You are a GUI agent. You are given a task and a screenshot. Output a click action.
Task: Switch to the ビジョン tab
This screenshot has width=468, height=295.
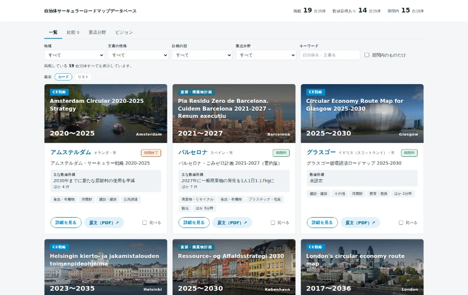[124, 33]
